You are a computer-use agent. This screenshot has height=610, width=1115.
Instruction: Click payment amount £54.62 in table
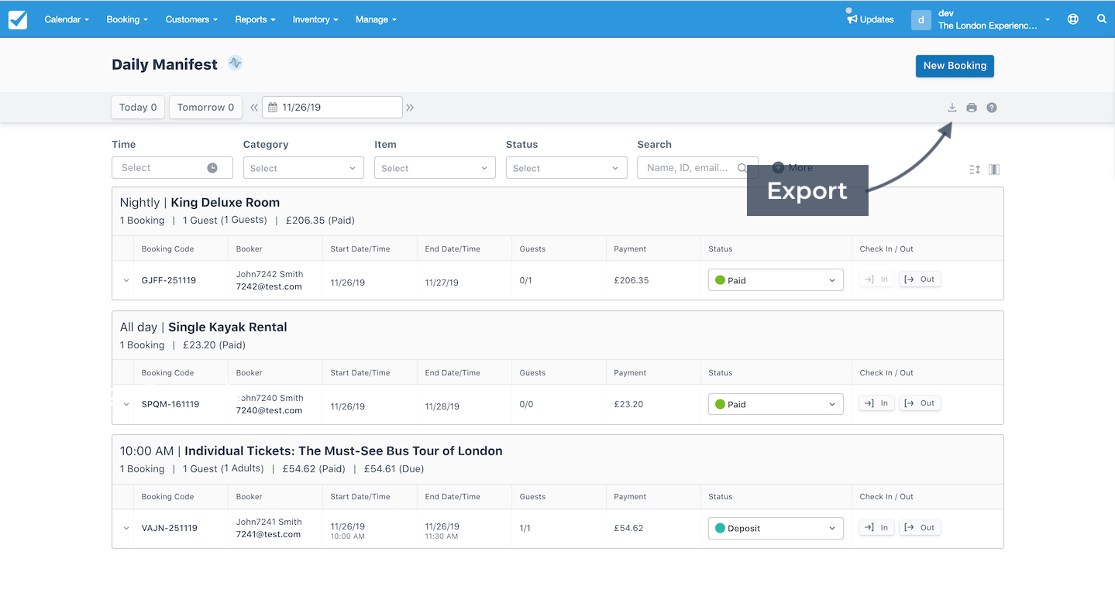[x=628, y=528]
